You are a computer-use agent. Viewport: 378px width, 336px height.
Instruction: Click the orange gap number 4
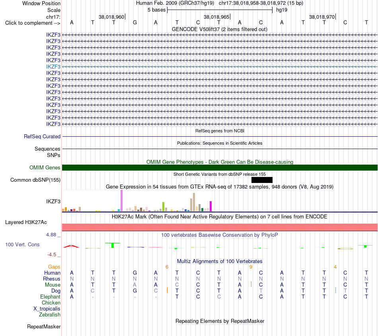coord(335,267)
